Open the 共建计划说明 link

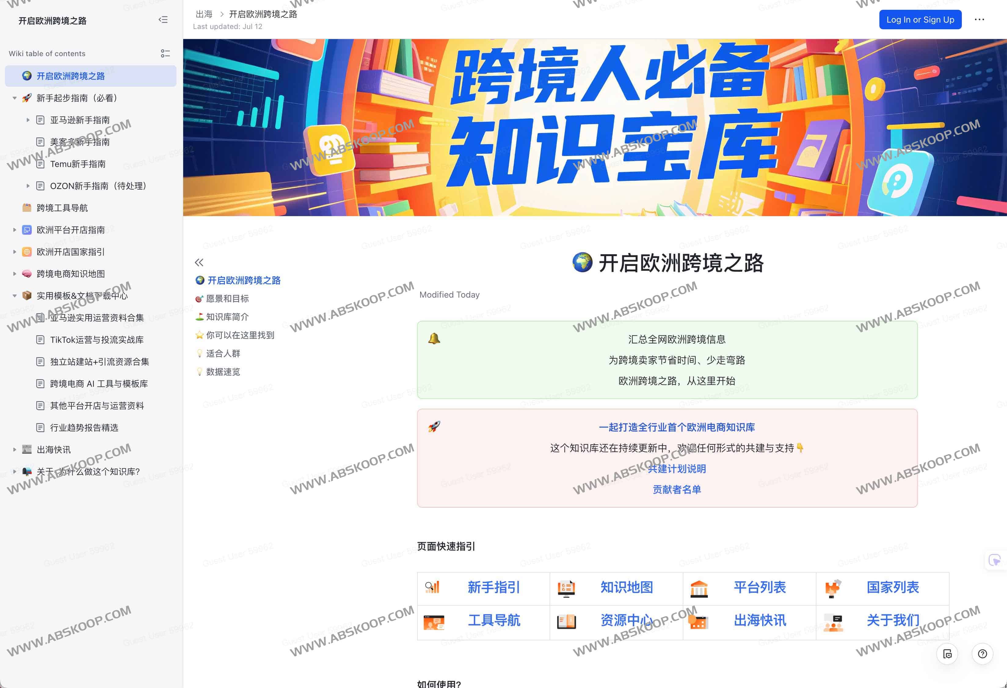[676, 469]
